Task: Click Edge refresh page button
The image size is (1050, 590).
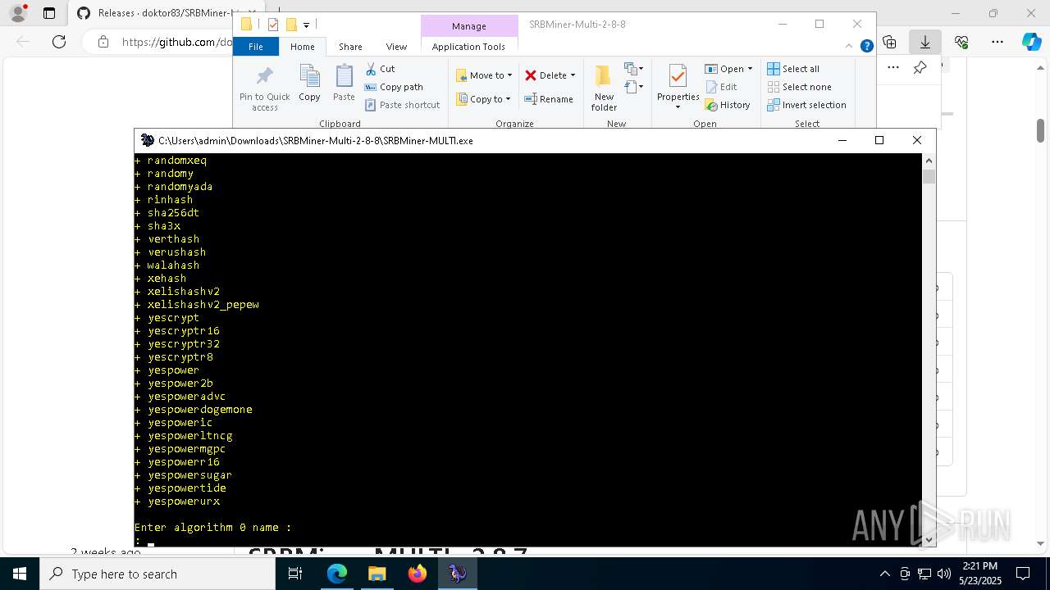Action: (x=59, y=42)
